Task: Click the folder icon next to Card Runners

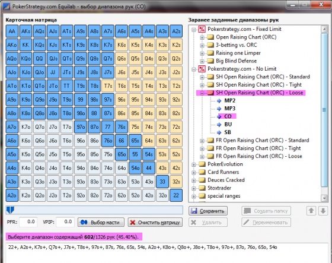Action: pos(202,172)
